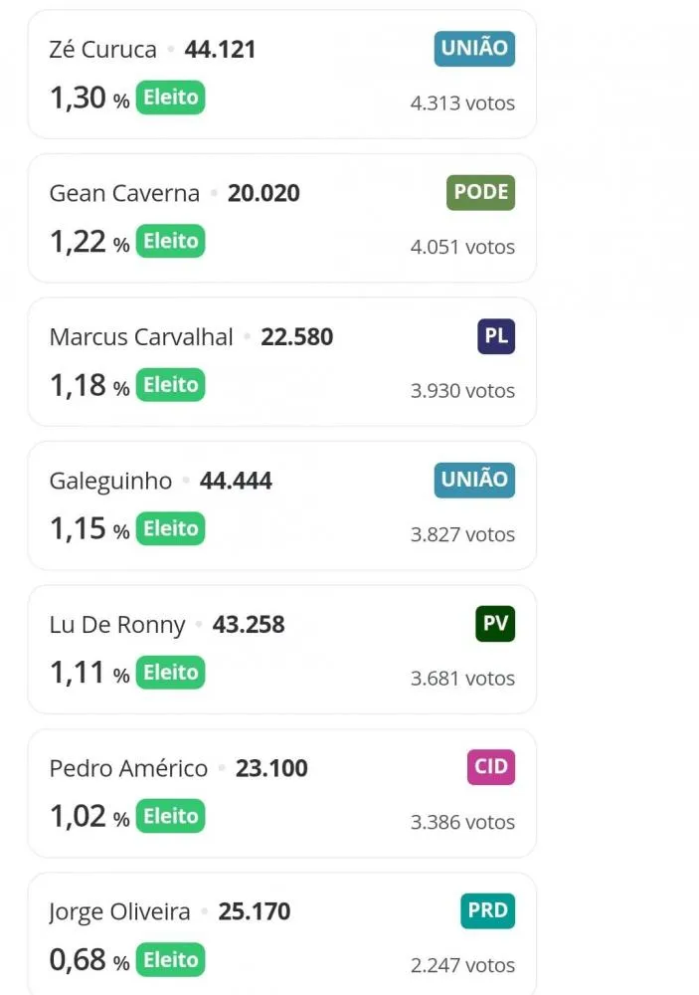Click the CID party badge
Screen dimensions: 699x995
pyautogui.click(x=491, y=767)
